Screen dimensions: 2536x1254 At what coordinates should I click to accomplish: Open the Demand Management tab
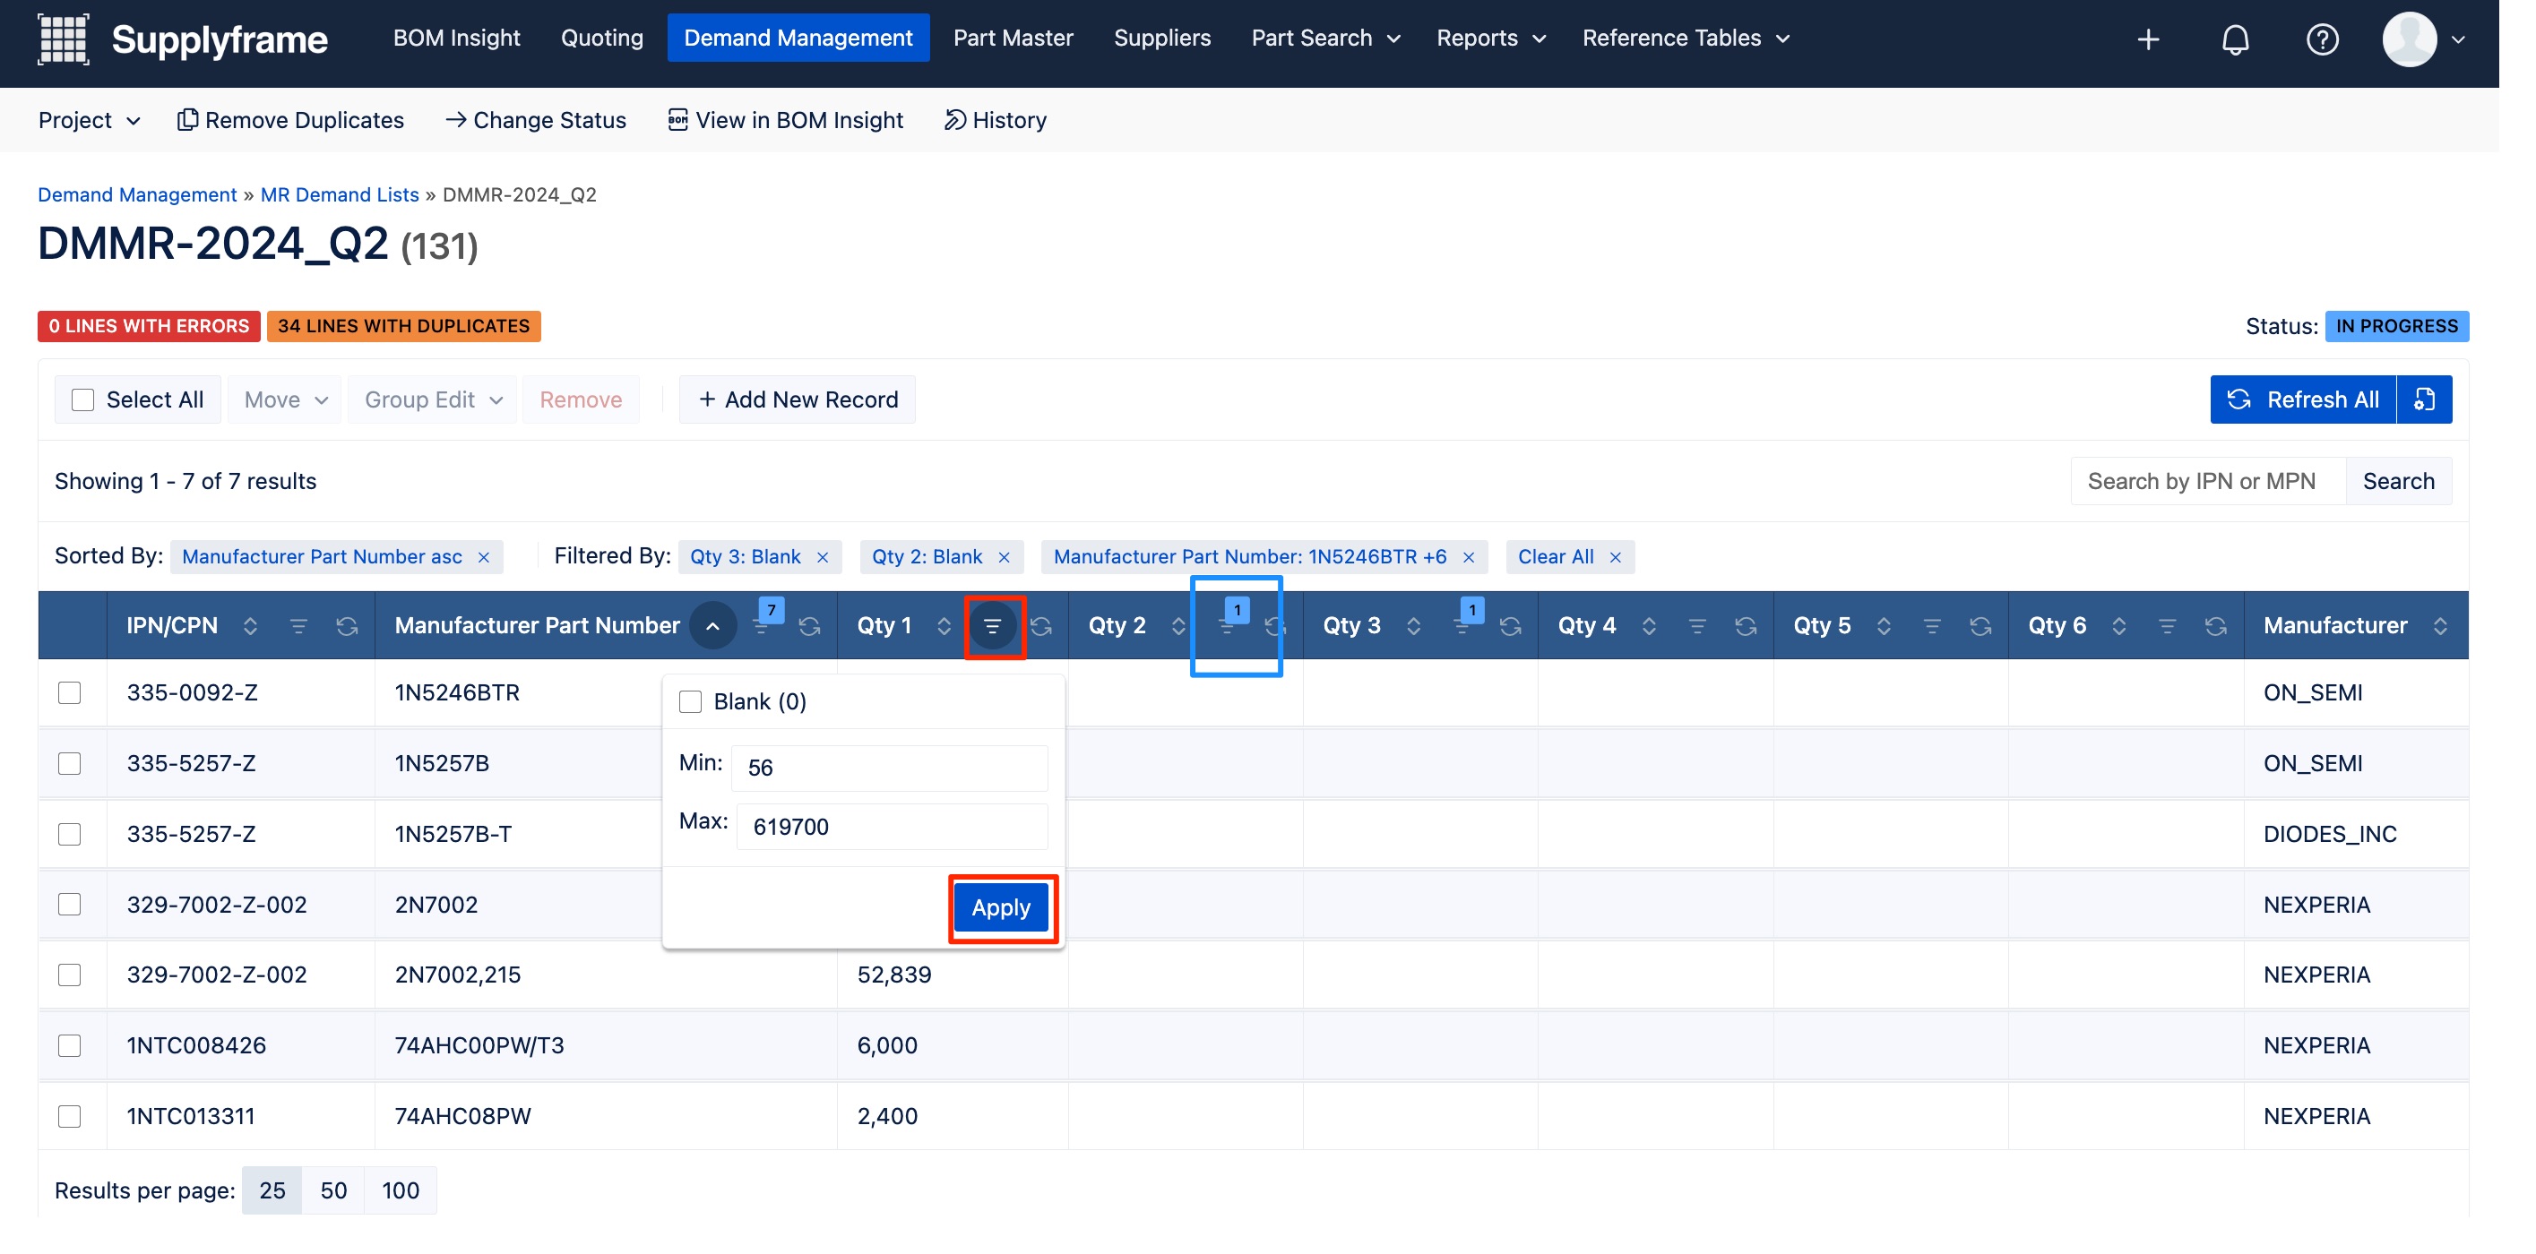click(x=798, y=38)
